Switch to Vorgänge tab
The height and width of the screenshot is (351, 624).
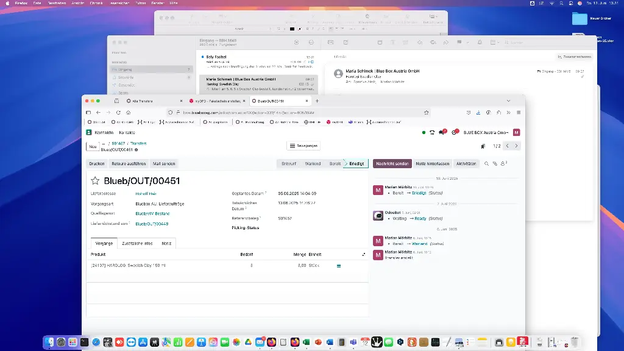[x=104, y=243]
